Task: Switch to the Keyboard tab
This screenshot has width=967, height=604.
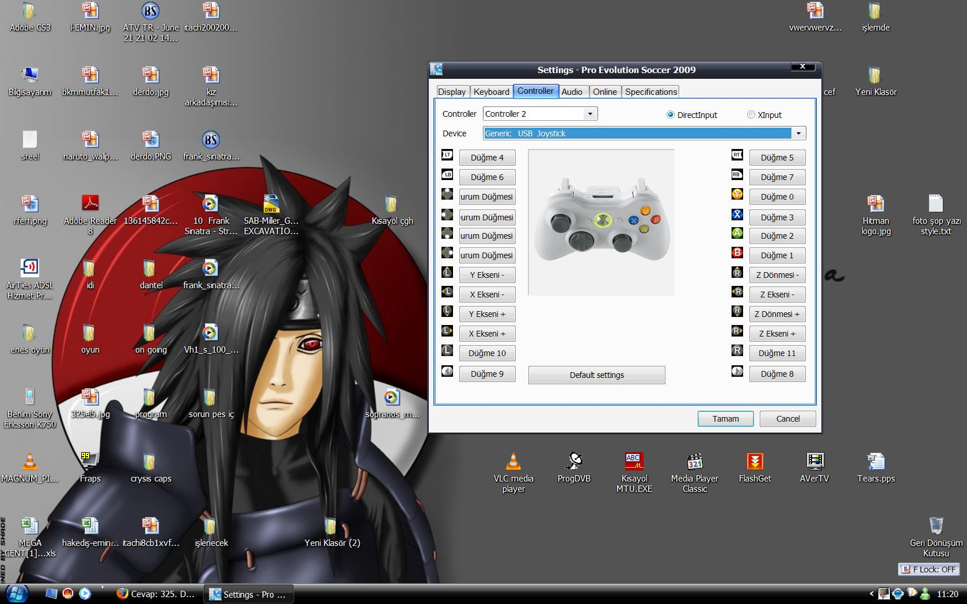Action: point(492,91)
